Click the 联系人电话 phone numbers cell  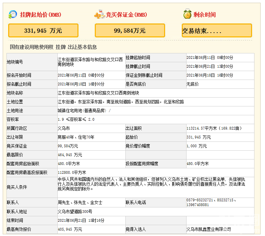(211, 202)
